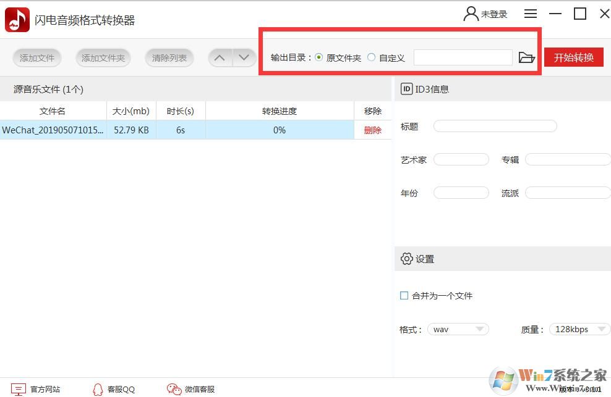The height and width of the screenshot is (397, 611).
Task: Select the 自定义 output radio button
Action: (x=371, y=57)
